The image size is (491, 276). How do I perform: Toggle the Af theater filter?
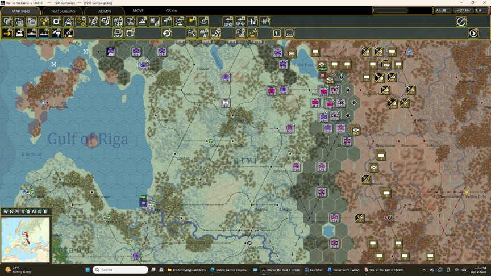coord(34,211)
